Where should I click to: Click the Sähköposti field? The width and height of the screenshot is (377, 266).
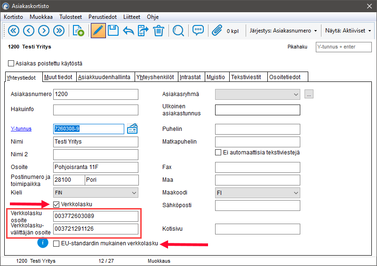coord(257,206)
